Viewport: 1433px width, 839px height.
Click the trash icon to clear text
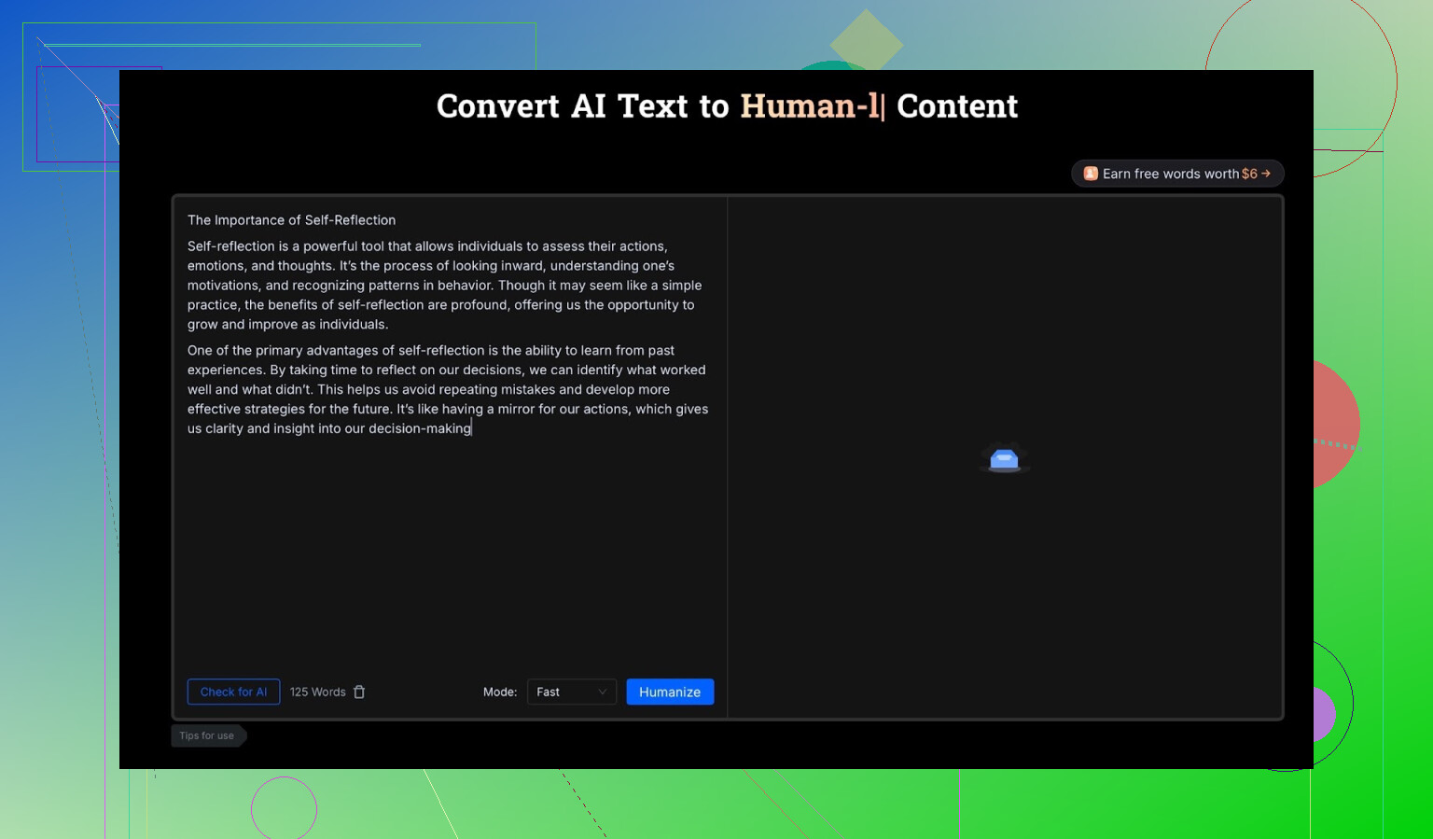[x=359, y=692]
